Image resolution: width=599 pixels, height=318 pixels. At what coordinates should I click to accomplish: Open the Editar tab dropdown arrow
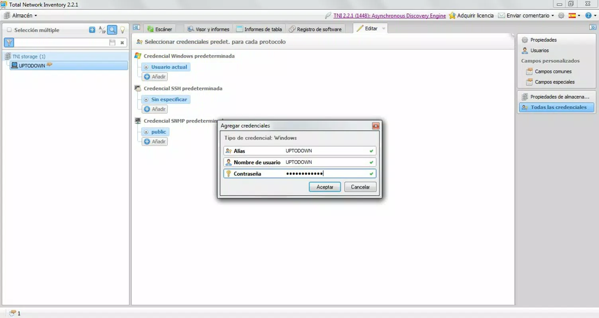tap(384, 29)
